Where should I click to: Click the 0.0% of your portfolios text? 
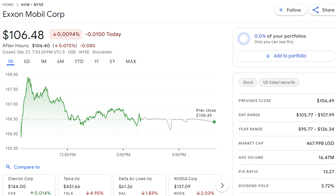pyautogui.click(x=280, y=36)
